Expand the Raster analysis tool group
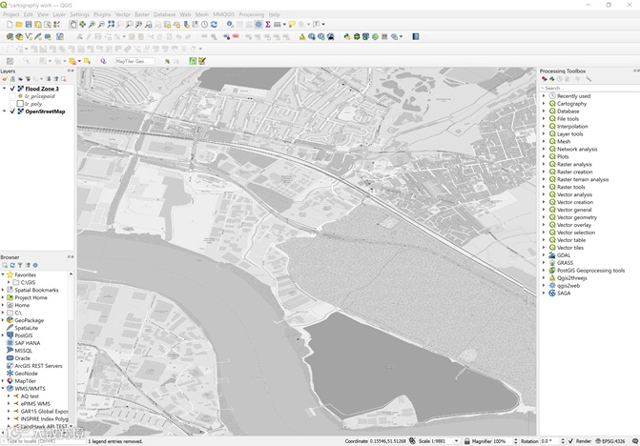Screen dimensions: 640x446 click(544, 164)
